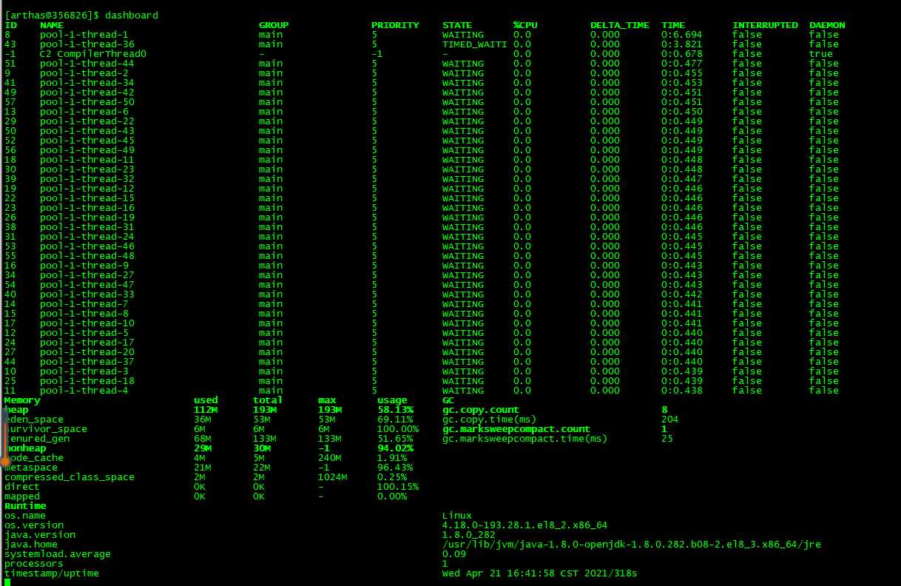The image size is (901, 586).
Task: Click the systemload.average value 0.09
Action: [454, 554]
